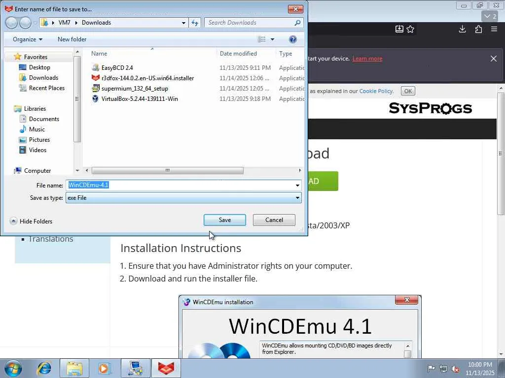
Task: Open the Help question mark button
Action: 293,39
